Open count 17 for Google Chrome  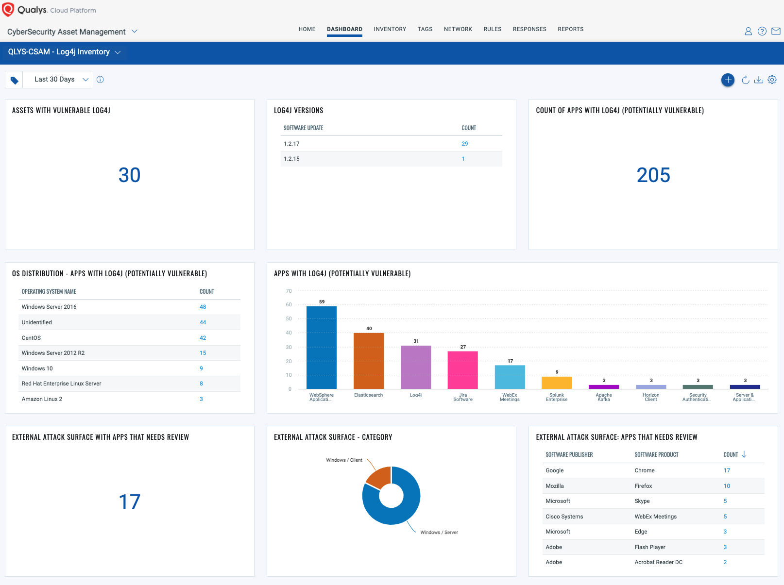pos(727,470)
